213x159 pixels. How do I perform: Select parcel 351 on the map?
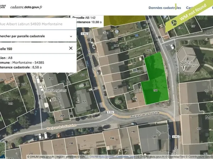coord(84,101)
